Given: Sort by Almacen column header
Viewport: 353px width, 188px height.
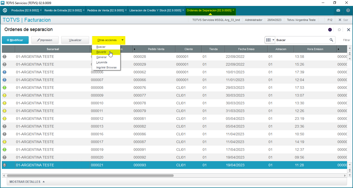Looking at the screenshot, I should [x=281, y=49].
